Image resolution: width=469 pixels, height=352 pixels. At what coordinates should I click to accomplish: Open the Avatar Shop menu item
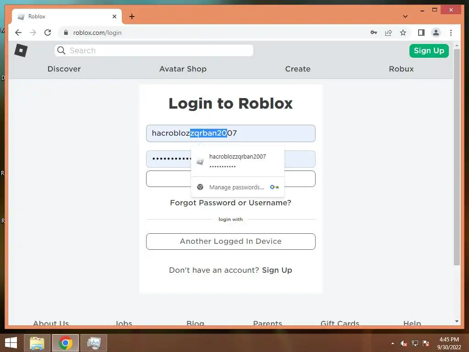[183, 69]
